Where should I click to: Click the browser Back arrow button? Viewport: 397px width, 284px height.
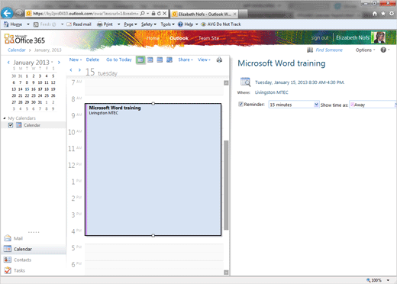coord(7,13)
